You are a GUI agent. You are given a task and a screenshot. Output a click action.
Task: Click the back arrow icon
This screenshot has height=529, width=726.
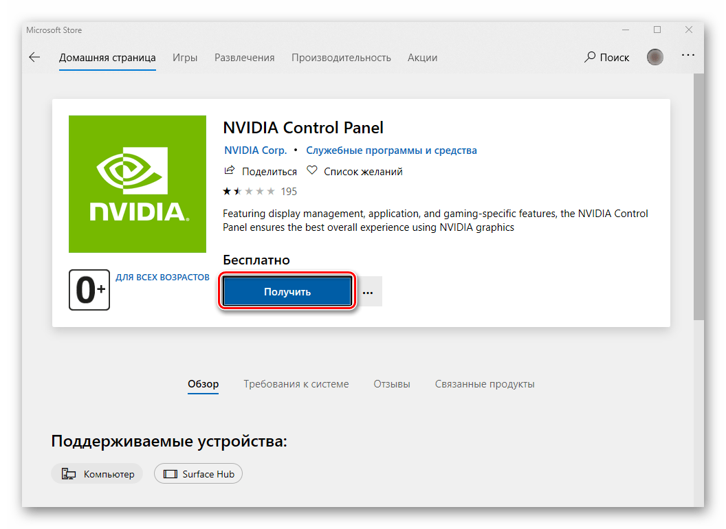tap(34, 58)
